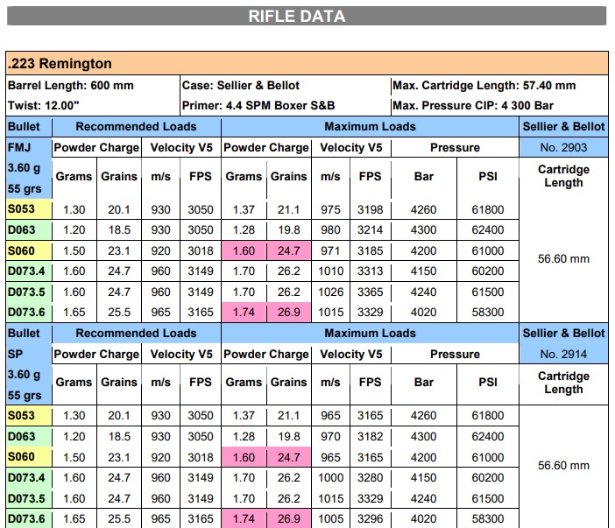Click Sellier & Bellot header in FMJ table
Screen dimensions: 615x528
coord(563,127)
